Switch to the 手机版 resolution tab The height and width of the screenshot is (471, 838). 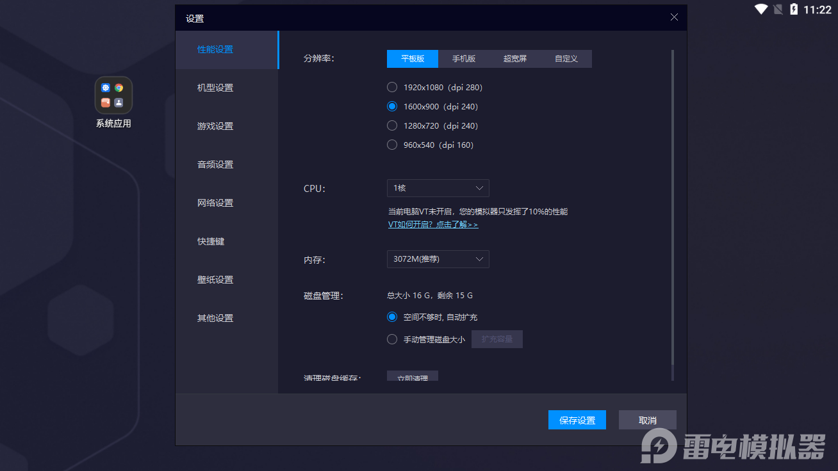pyautogui.click(x=464, y=59)
